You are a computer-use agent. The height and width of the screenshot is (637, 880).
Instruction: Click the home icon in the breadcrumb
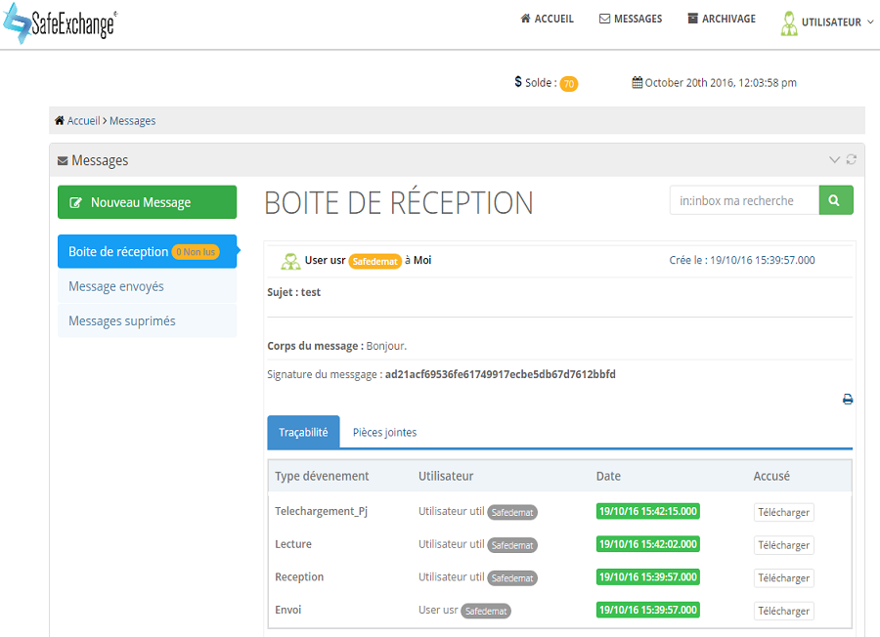coord(60,121)
